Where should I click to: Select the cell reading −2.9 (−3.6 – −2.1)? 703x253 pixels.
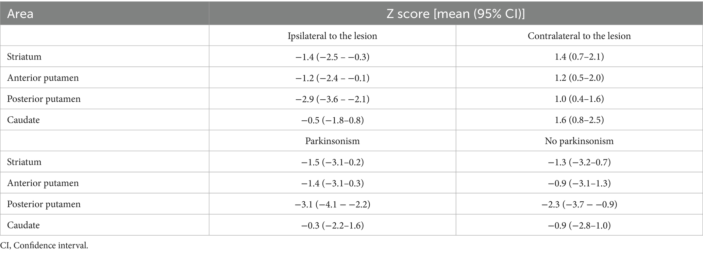332,99
